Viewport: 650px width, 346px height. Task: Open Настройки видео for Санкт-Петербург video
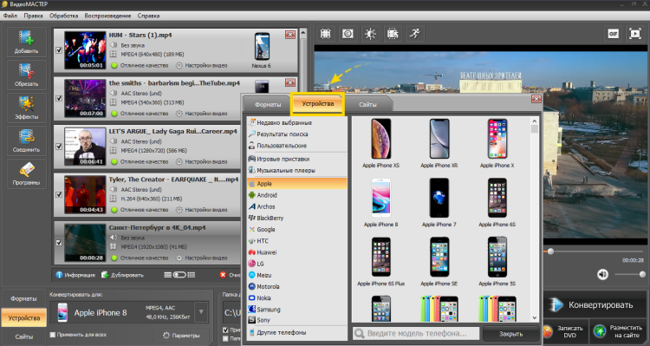tap(202, 258)
